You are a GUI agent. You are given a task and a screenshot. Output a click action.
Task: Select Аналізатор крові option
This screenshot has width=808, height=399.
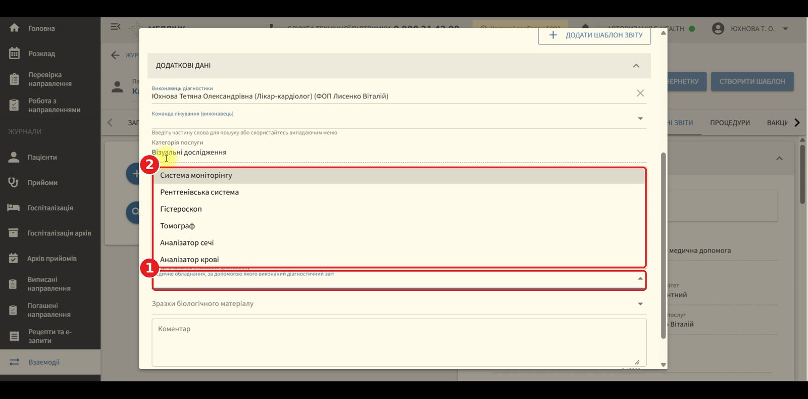(399, 259)
